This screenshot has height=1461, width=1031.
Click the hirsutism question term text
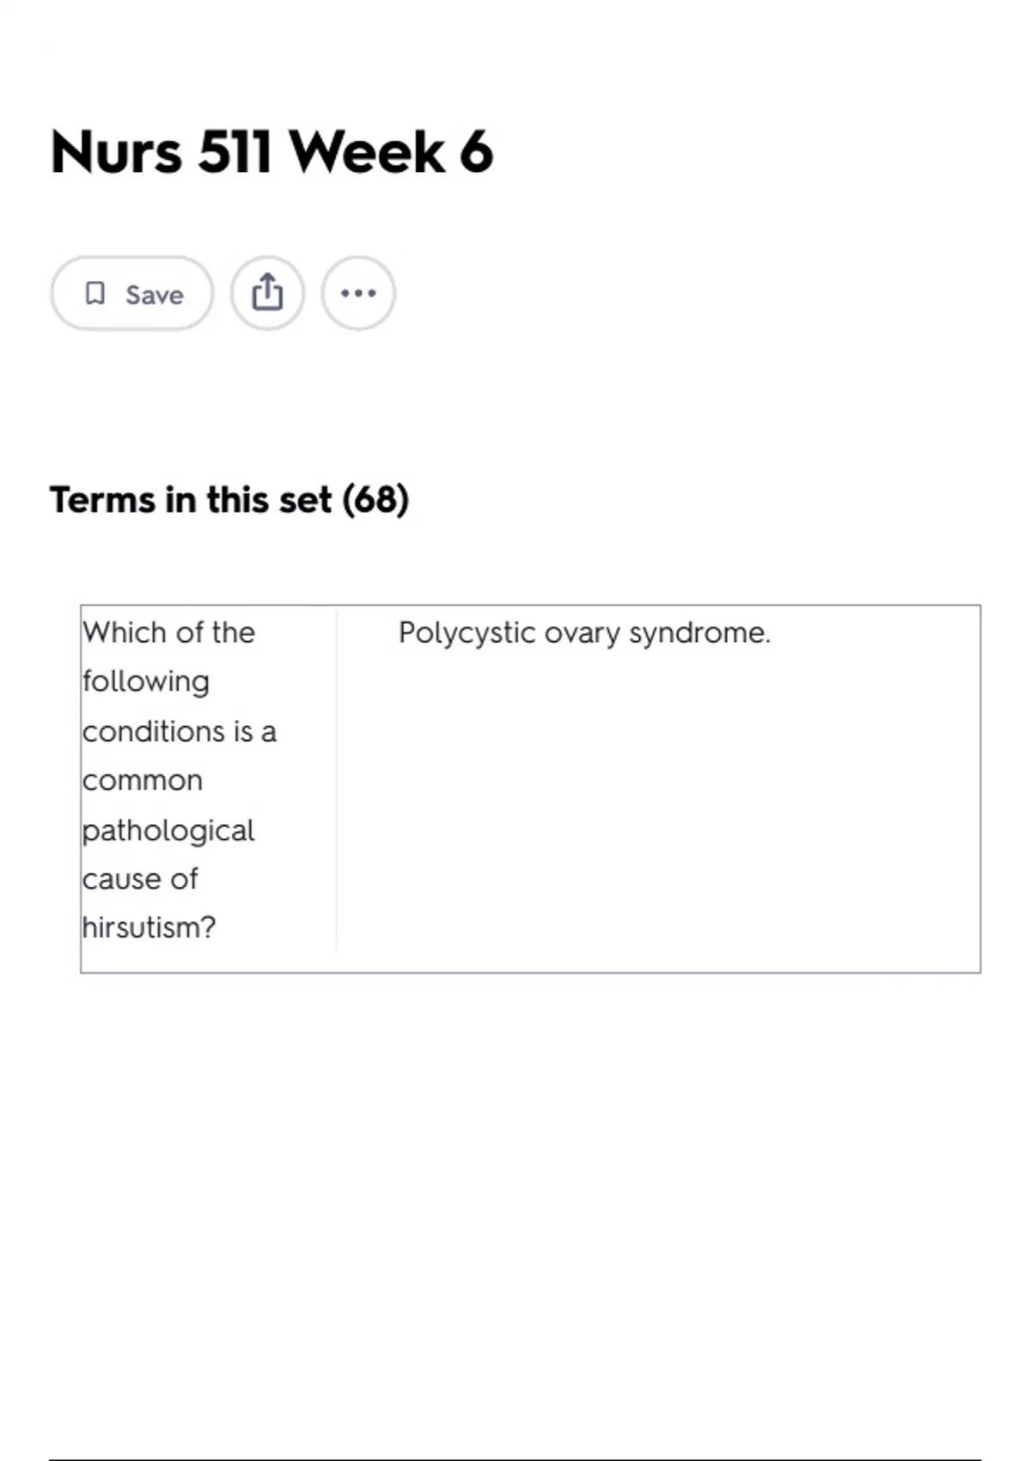tap(180, 780)
